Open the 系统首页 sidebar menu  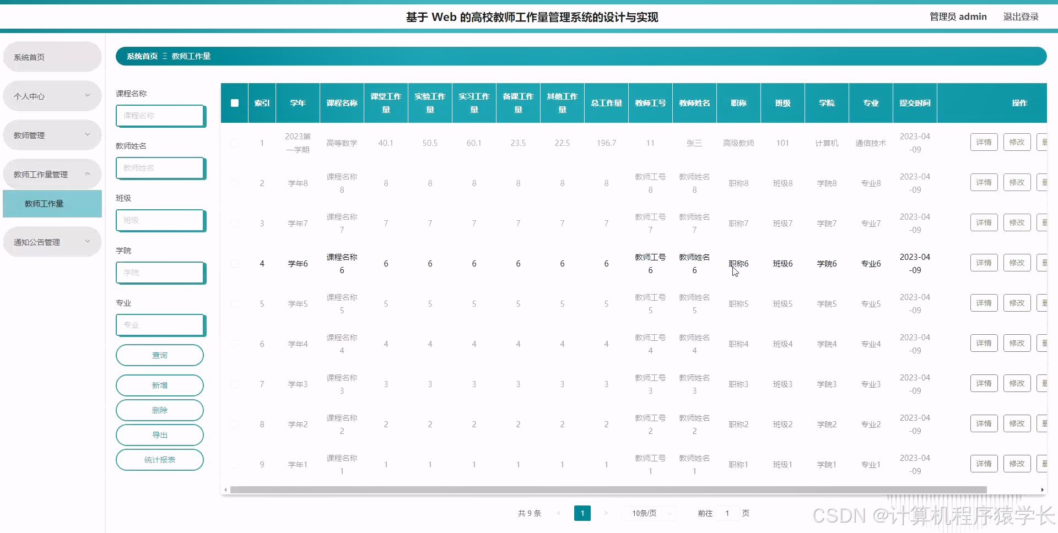[x=52, y=56]
